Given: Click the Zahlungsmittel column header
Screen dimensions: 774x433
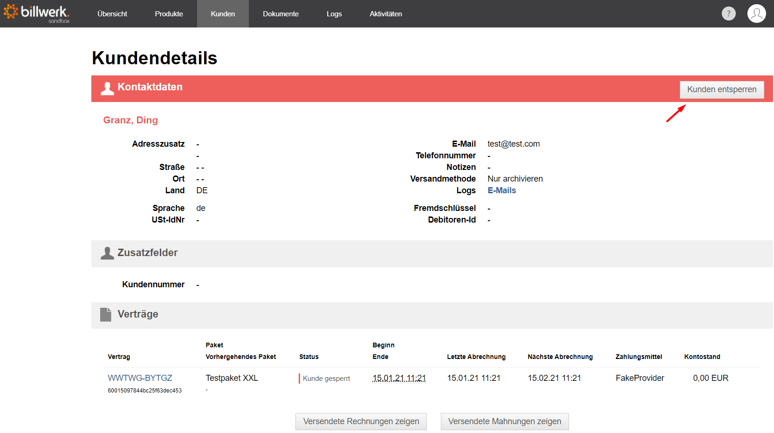Looking at the screenshot, I should point(639,357).
